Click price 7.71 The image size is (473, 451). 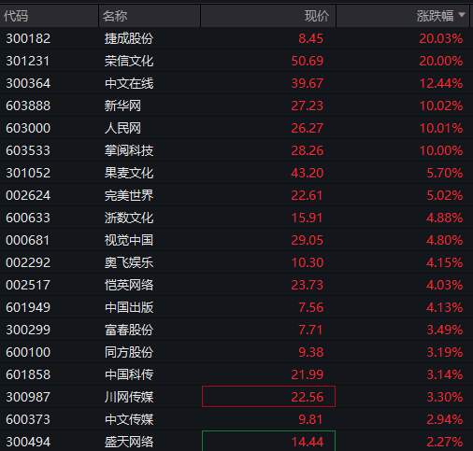(310, 330)
